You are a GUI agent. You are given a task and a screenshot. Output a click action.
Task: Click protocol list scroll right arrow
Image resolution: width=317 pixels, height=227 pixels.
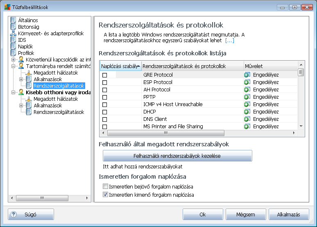(294, 133)
